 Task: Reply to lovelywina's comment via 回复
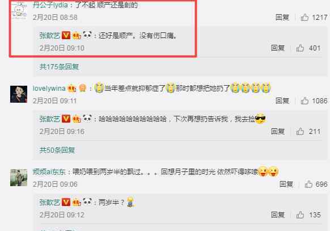pyautogui.click(x=282, y=100)
